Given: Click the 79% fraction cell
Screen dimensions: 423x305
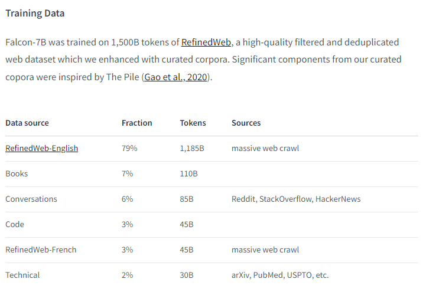Looking at the screenshot, I should coord(129,148).
